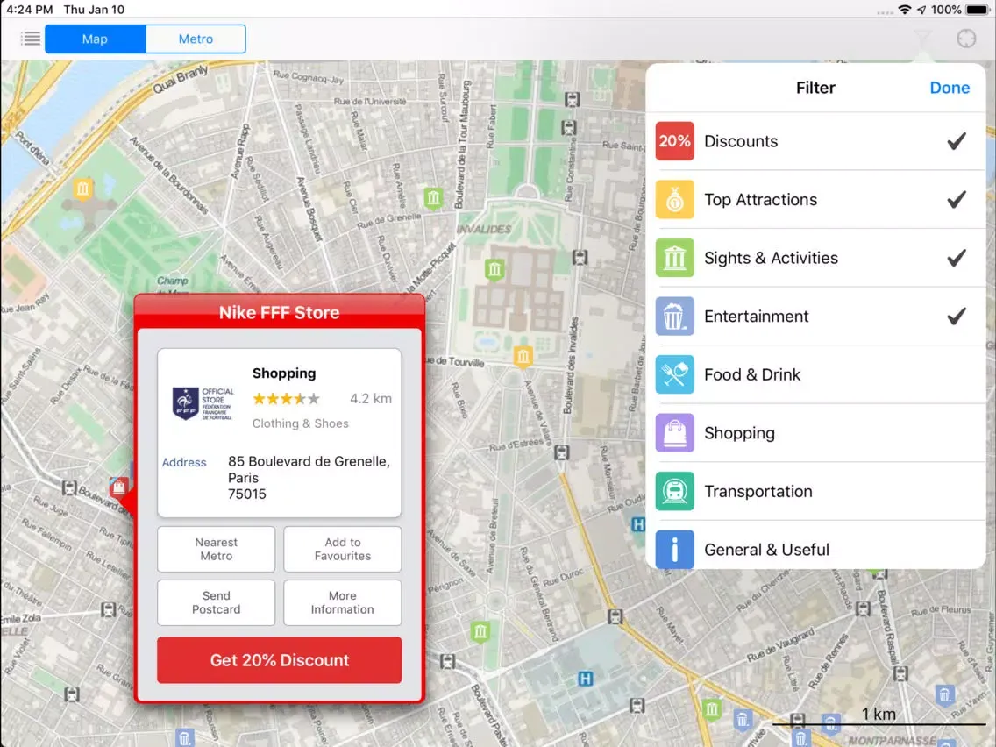Click the metro icon near Rue du Théâtre
The image size is (996, 747).
click(109, 610)
